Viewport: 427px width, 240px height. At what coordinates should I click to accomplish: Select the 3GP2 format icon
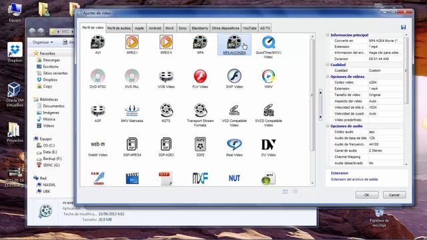coord(200,144)
